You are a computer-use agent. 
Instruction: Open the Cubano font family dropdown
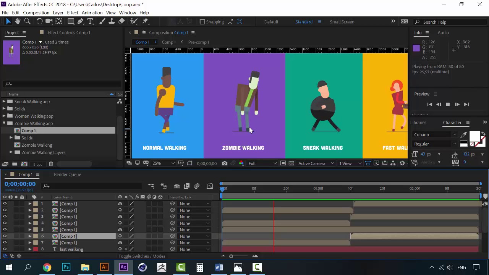coord(435,134)
